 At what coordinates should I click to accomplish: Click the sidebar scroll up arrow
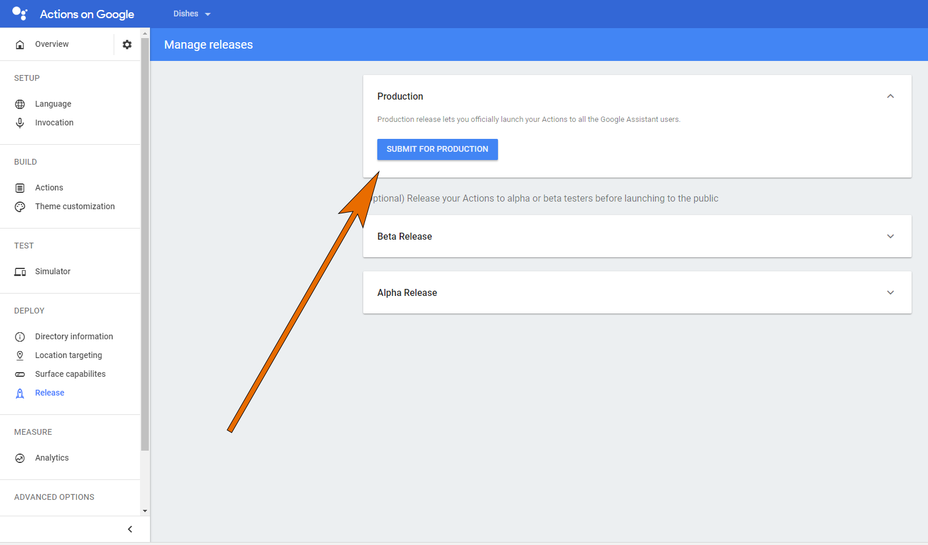[145, 33]
